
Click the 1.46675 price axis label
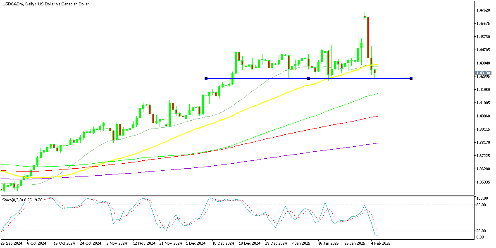pos(483,23)
